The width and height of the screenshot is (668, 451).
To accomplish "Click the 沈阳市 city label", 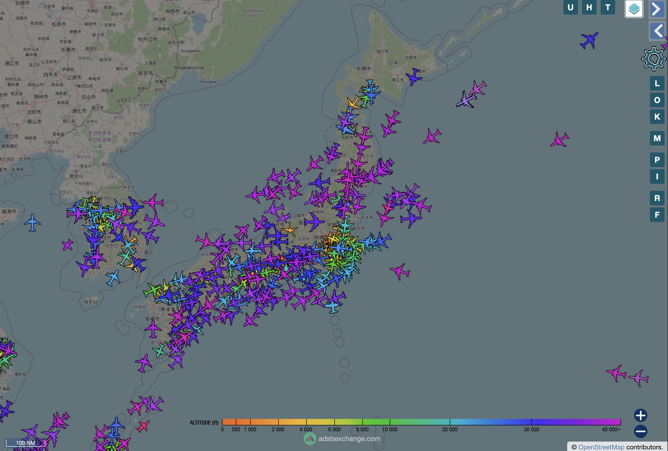I will pyautogui.click(x=34, y=112).
